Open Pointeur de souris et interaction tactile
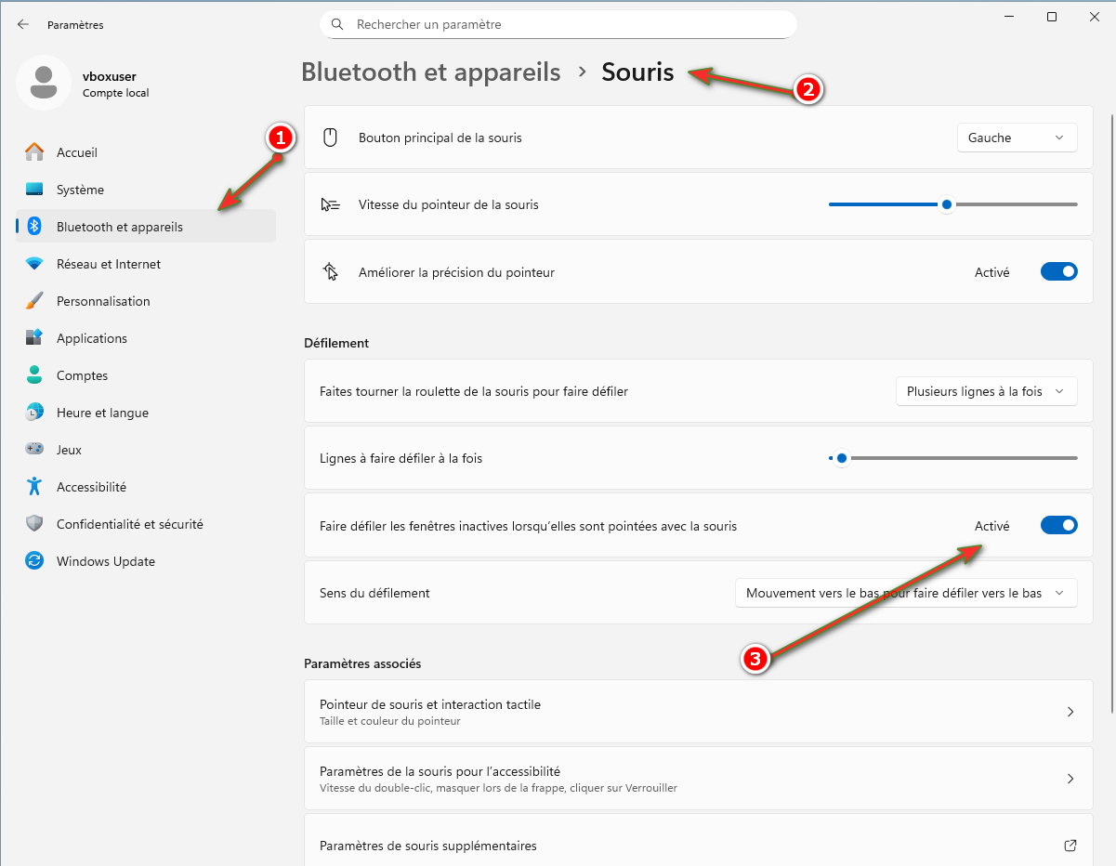The height and width of the screenshot is (866, 1116). tap(697, 712)
